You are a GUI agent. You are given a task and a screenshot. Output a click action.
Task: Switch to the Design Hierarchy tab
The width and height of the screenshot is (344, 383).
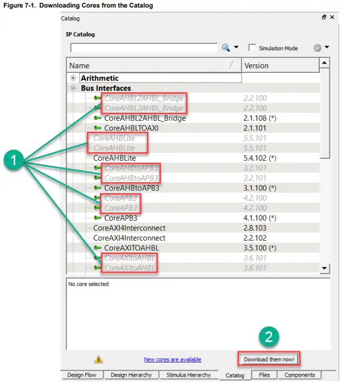131,375
